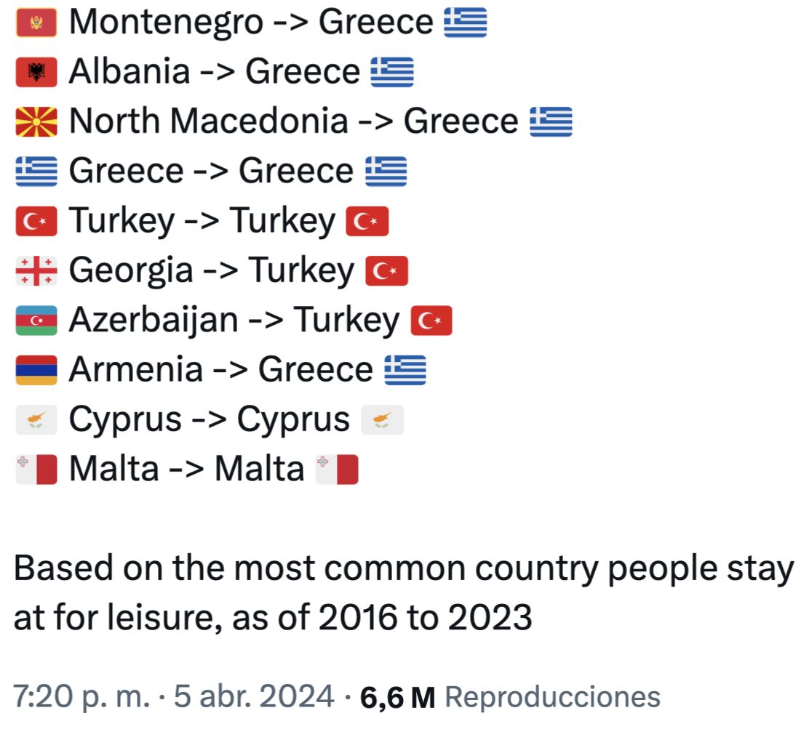Click the Greece flag after North Macedonia

(x=551, y=122)
